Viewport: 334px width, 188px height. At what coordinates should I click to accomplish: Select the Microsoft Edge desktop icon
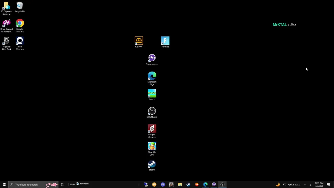pos(152,79)
